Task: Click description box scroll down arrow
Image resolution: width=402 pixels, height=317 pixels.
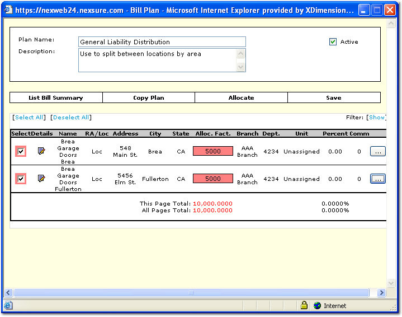Action: click(240, 67)
